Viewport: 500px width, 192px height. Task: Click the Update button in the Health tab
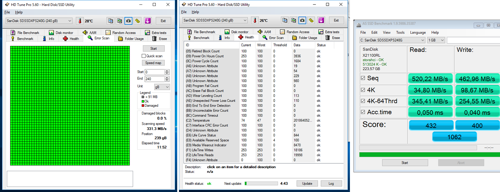tap(307, 184)
